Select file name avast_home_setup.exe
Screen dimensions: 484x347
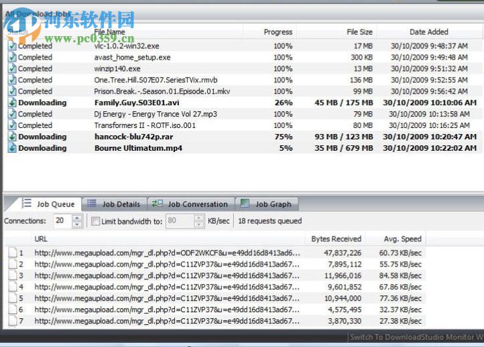[x=133, y=58]
